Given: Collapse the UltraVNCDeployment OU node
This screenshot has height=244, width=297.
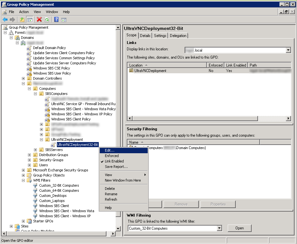Looking at the screenshot, I should coord(42,140).
